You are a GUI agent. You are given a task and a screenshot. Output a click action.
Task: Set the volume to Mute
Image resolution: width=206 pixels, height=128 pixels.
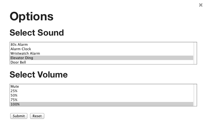click(101, 86)
